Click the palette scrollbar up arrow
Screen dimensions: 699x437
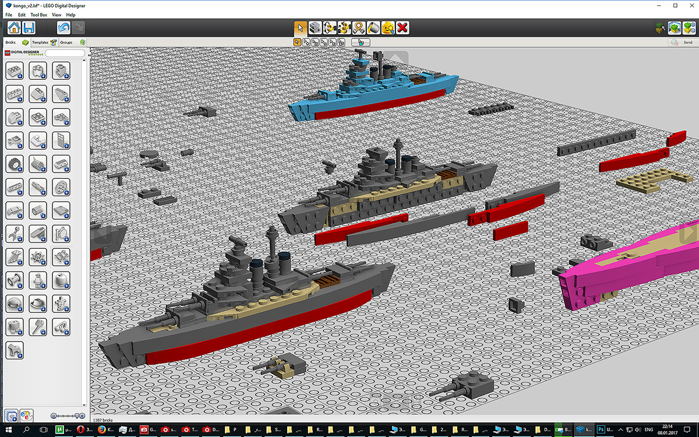(x=84, y=61)
